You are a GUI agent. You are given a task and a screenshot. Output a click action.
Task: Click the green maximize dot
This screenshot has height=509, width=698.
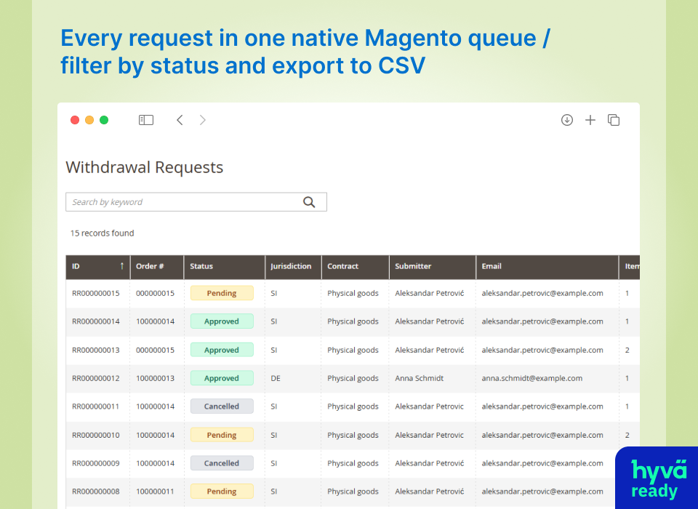tap(104, 120)
